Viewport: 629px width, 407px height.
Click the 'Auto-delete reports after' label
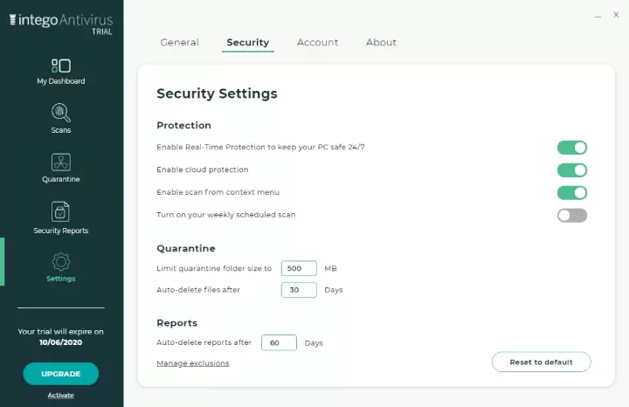pyautogui.click(x=204, y=342)
